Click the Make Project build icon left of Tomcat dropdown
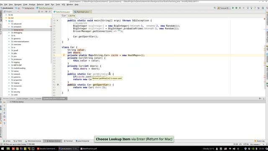 pos(215,8)
